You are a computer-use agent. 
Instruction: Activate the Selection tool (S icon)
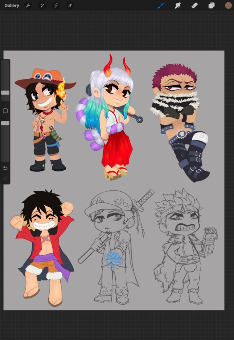(x=56, y=5)
